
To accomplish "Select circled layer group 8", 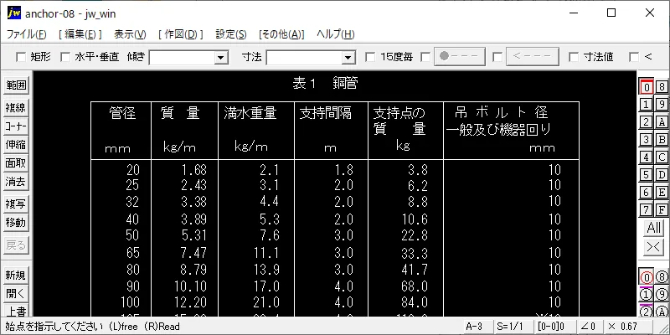I will pos(662,278).
